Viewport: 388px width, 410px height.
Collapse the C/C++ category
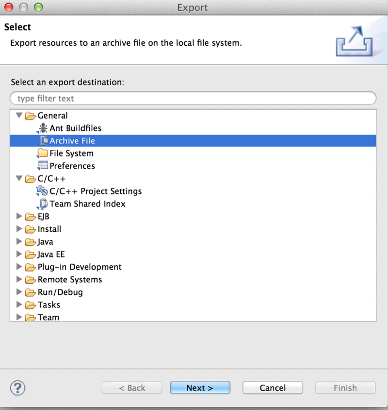click(x=19, y=179)
